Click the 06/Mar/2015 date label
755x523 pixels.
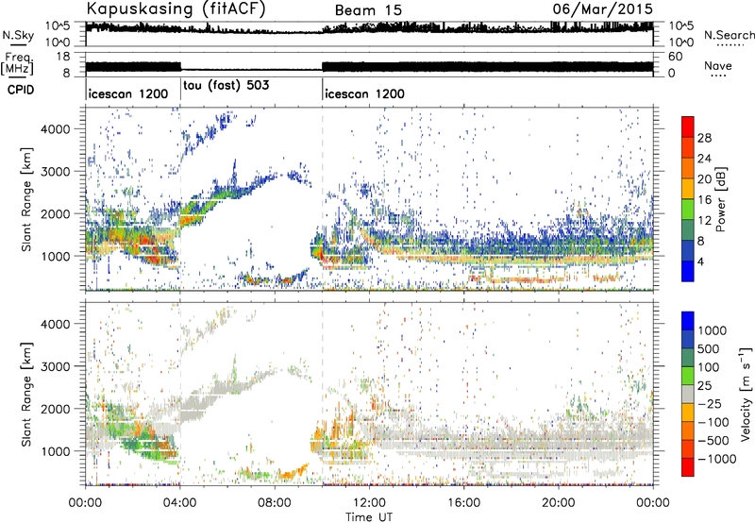pos(602,8)
